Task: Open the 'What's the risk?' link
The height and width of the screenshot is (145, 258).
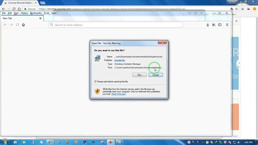Action: click(119, 94)
